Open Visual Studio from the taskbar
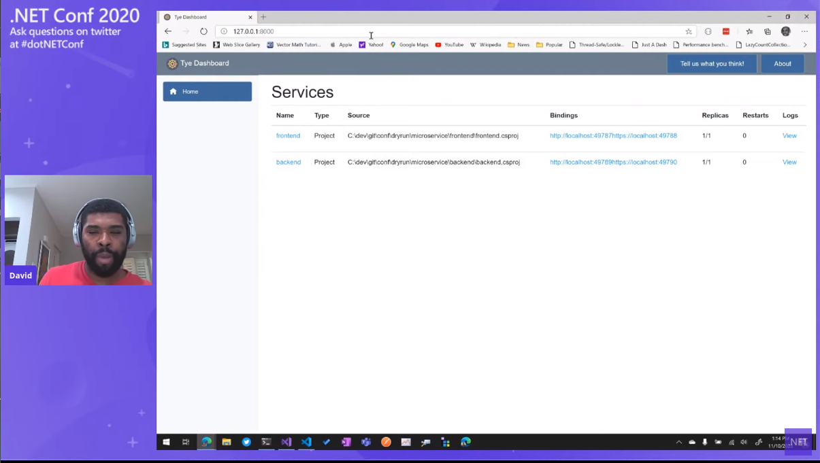Screen dimensions: 820x463 pos(286,442)
